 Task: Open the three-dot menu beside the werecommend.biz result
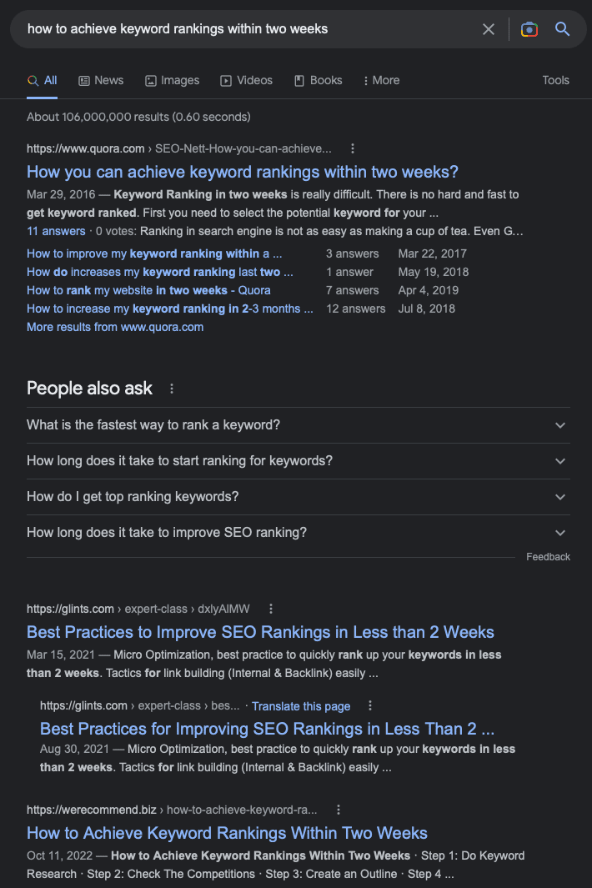(339, 810)
